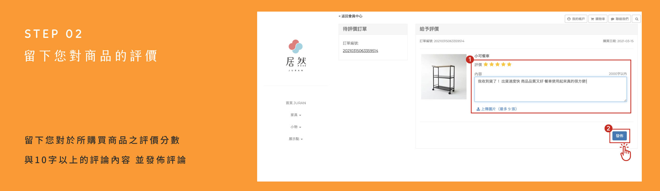This screenshot has width=660, height=191.
Task: Open 我的帳戶 account button
Action: pos(576,19)
